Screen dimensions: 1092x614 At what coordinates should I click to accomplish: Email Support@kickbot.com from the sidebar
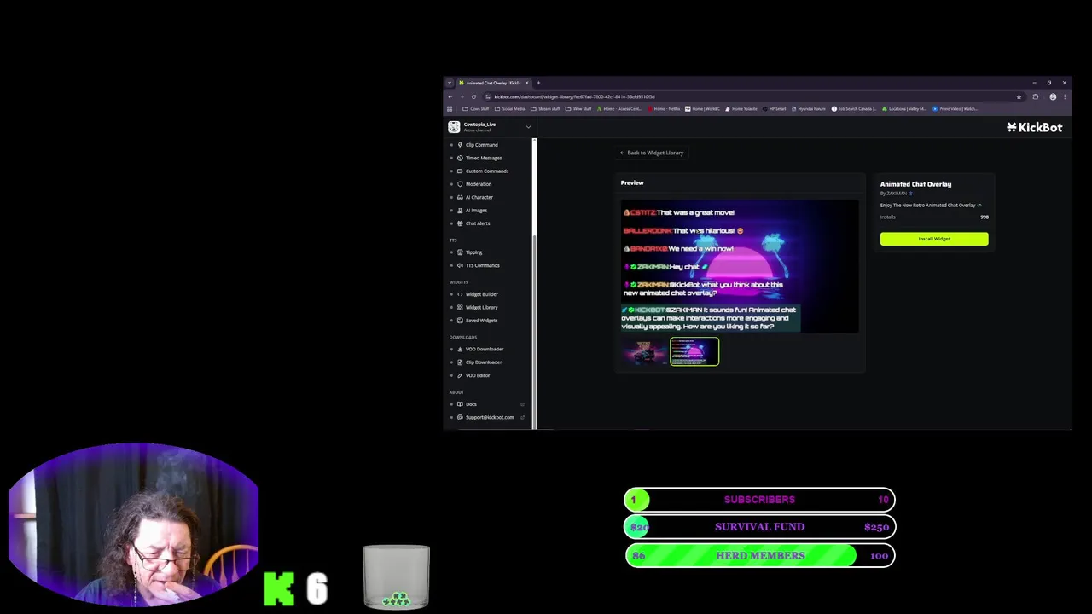490,417
